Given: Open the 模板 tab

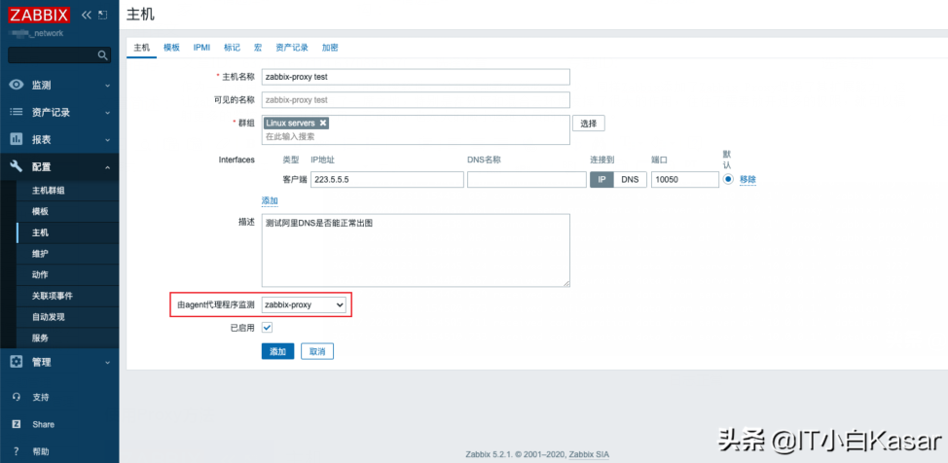Looking at the screenshot, I should pyautogui.click(x=171, y=48).
